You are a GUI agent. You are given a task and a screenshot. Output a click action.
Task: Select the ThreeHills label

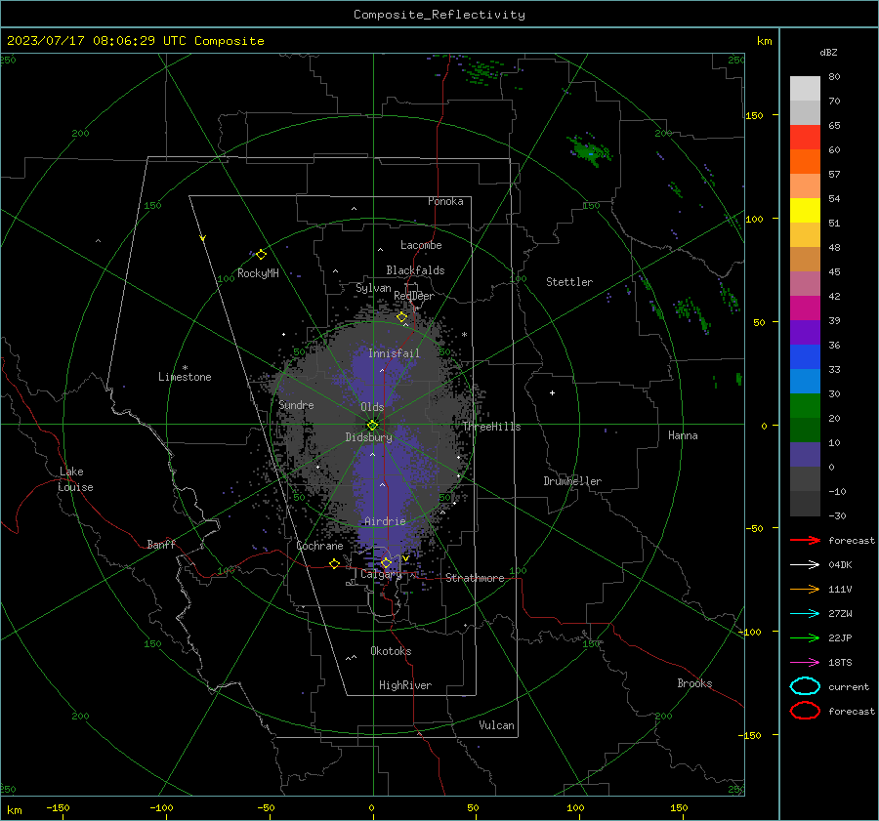(x=491, y=427)
